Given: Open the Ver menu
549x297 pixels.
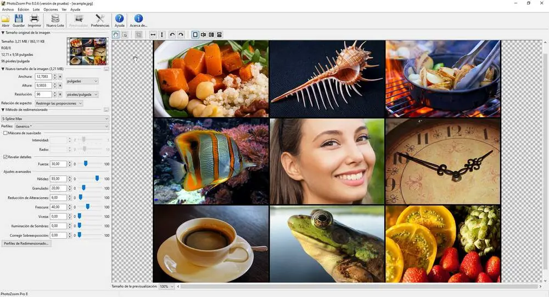Looking at the screenshot, I should point(64,10).
